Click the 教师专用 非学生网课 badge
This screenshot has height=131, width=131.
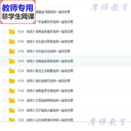tap(18, 12)
